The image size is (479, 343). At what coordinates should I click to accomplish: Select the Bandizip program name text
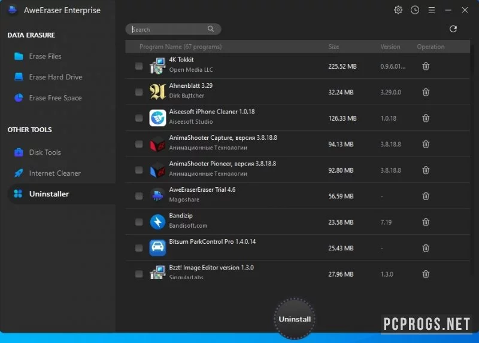pos(181,216)
